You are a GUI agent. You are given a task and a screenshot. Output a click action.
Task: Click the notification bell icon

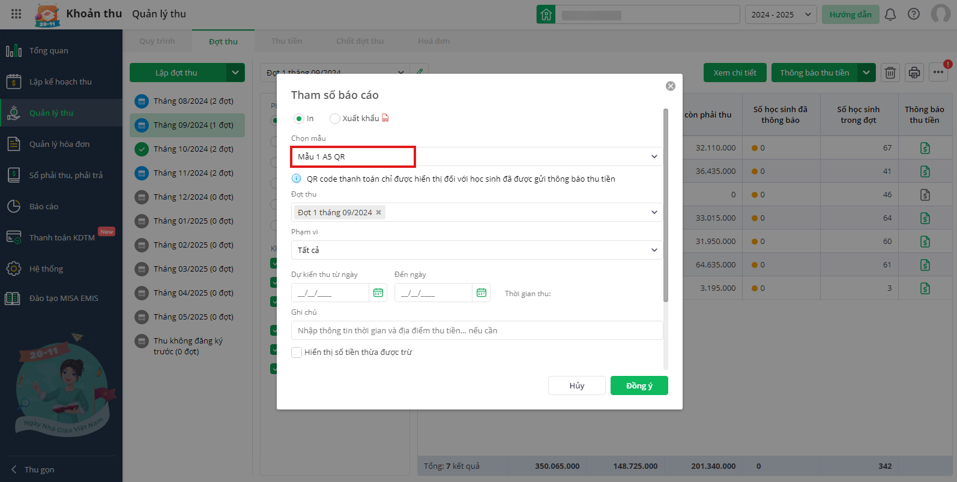point(890,14)
